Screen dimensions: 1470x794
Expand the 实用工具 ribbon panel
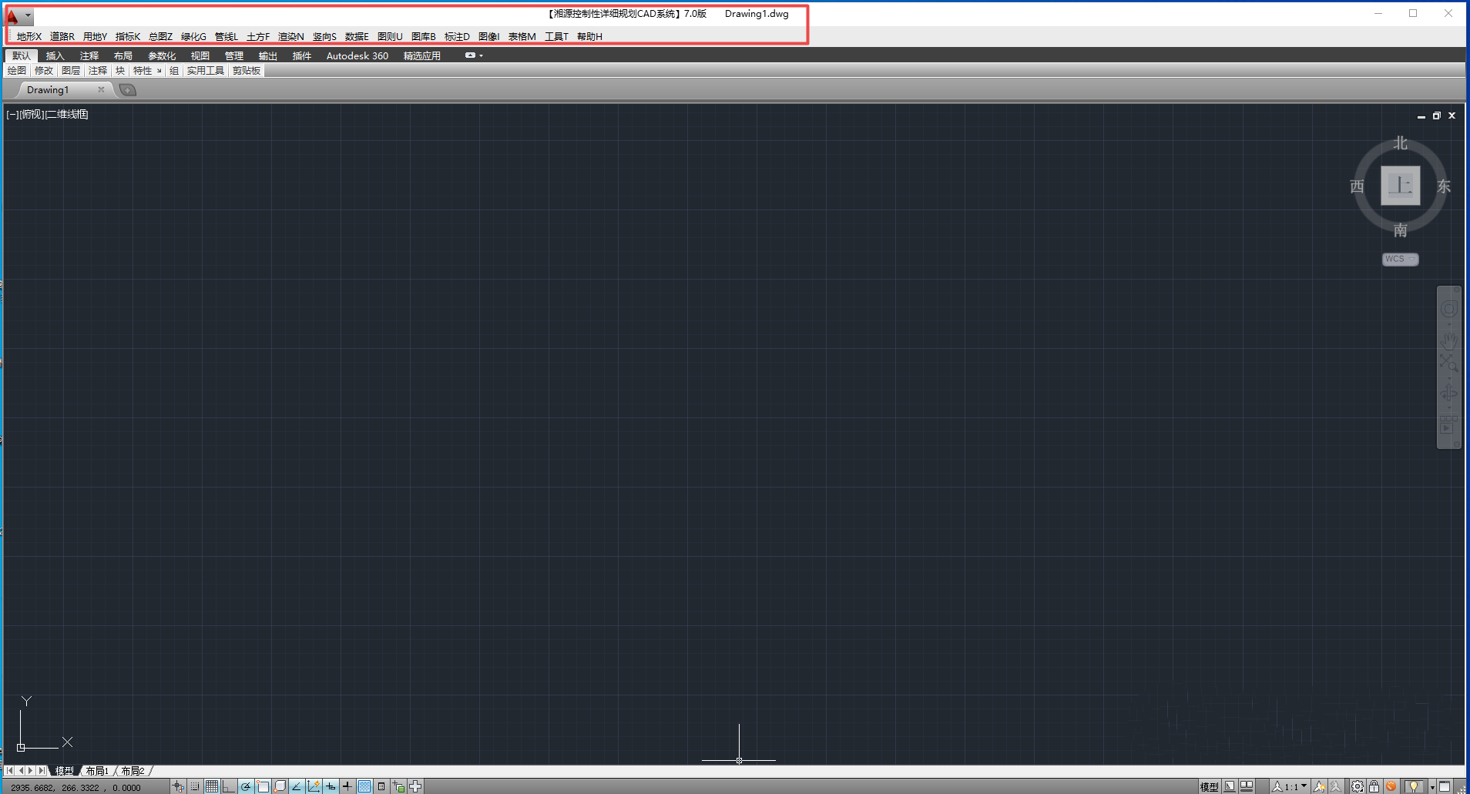[205, 70]
